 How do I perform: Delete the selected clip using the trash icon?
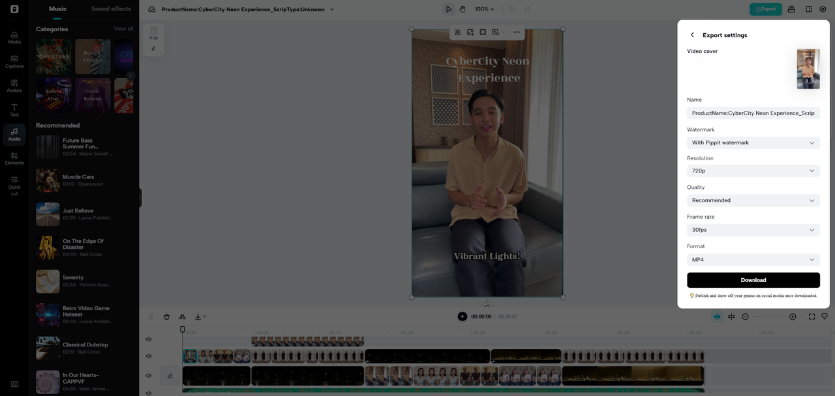166,317
